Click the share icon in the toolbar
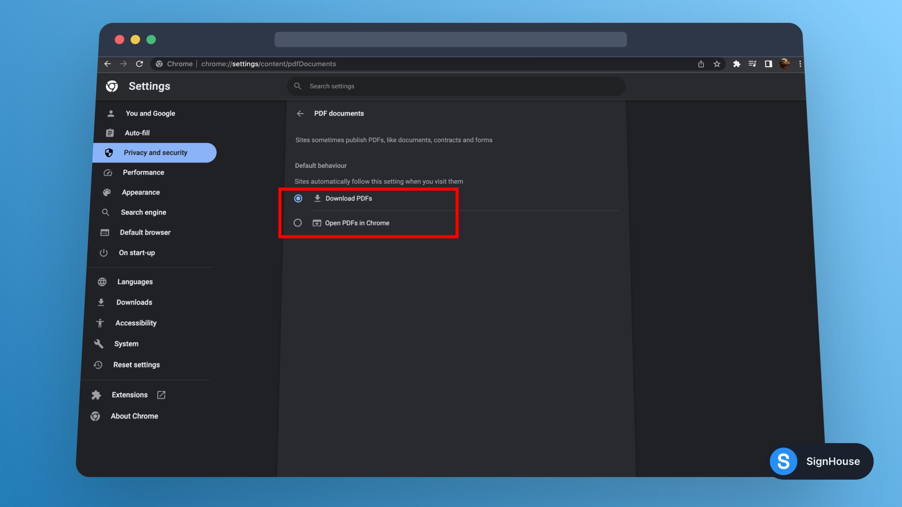902x507 pixels. [x=701, y=64]
